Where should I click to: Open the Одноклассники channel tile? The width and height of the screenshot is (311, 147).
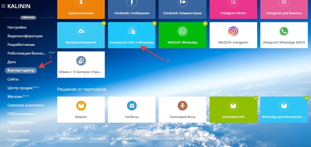(81, 9)
